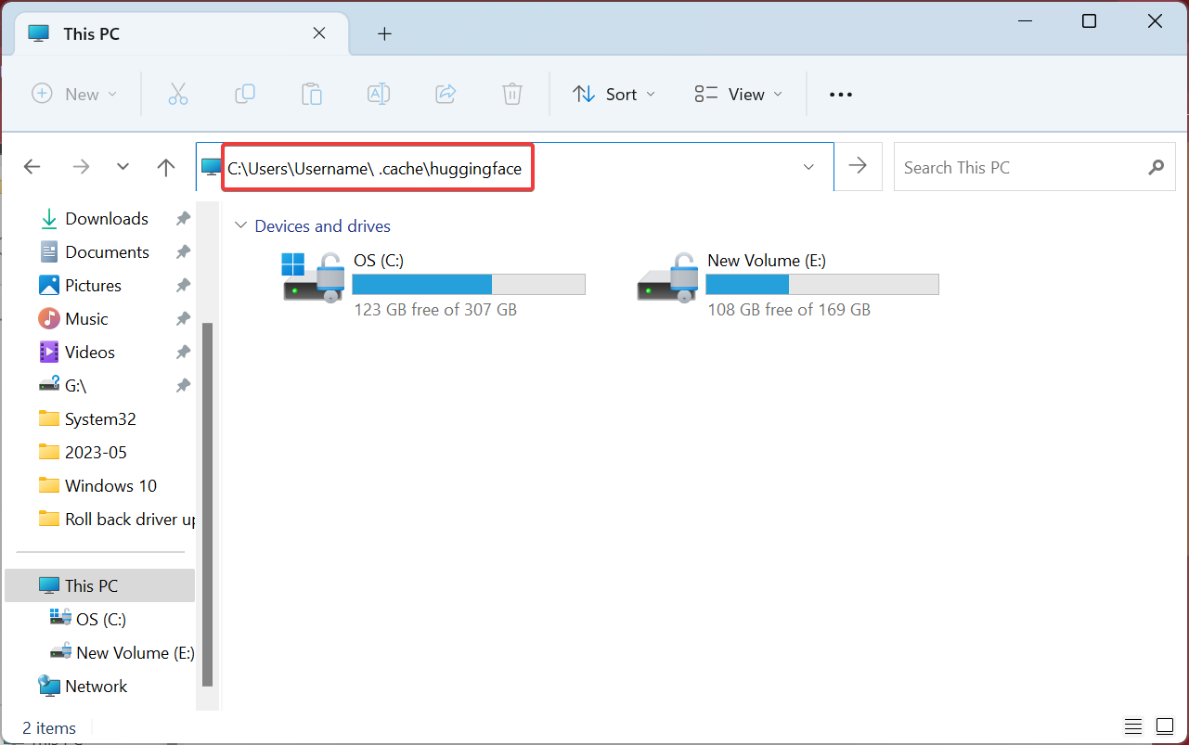1189x745 pixels.
Task: Open Downloads in sidebar
Action: (x=107, y=219)
